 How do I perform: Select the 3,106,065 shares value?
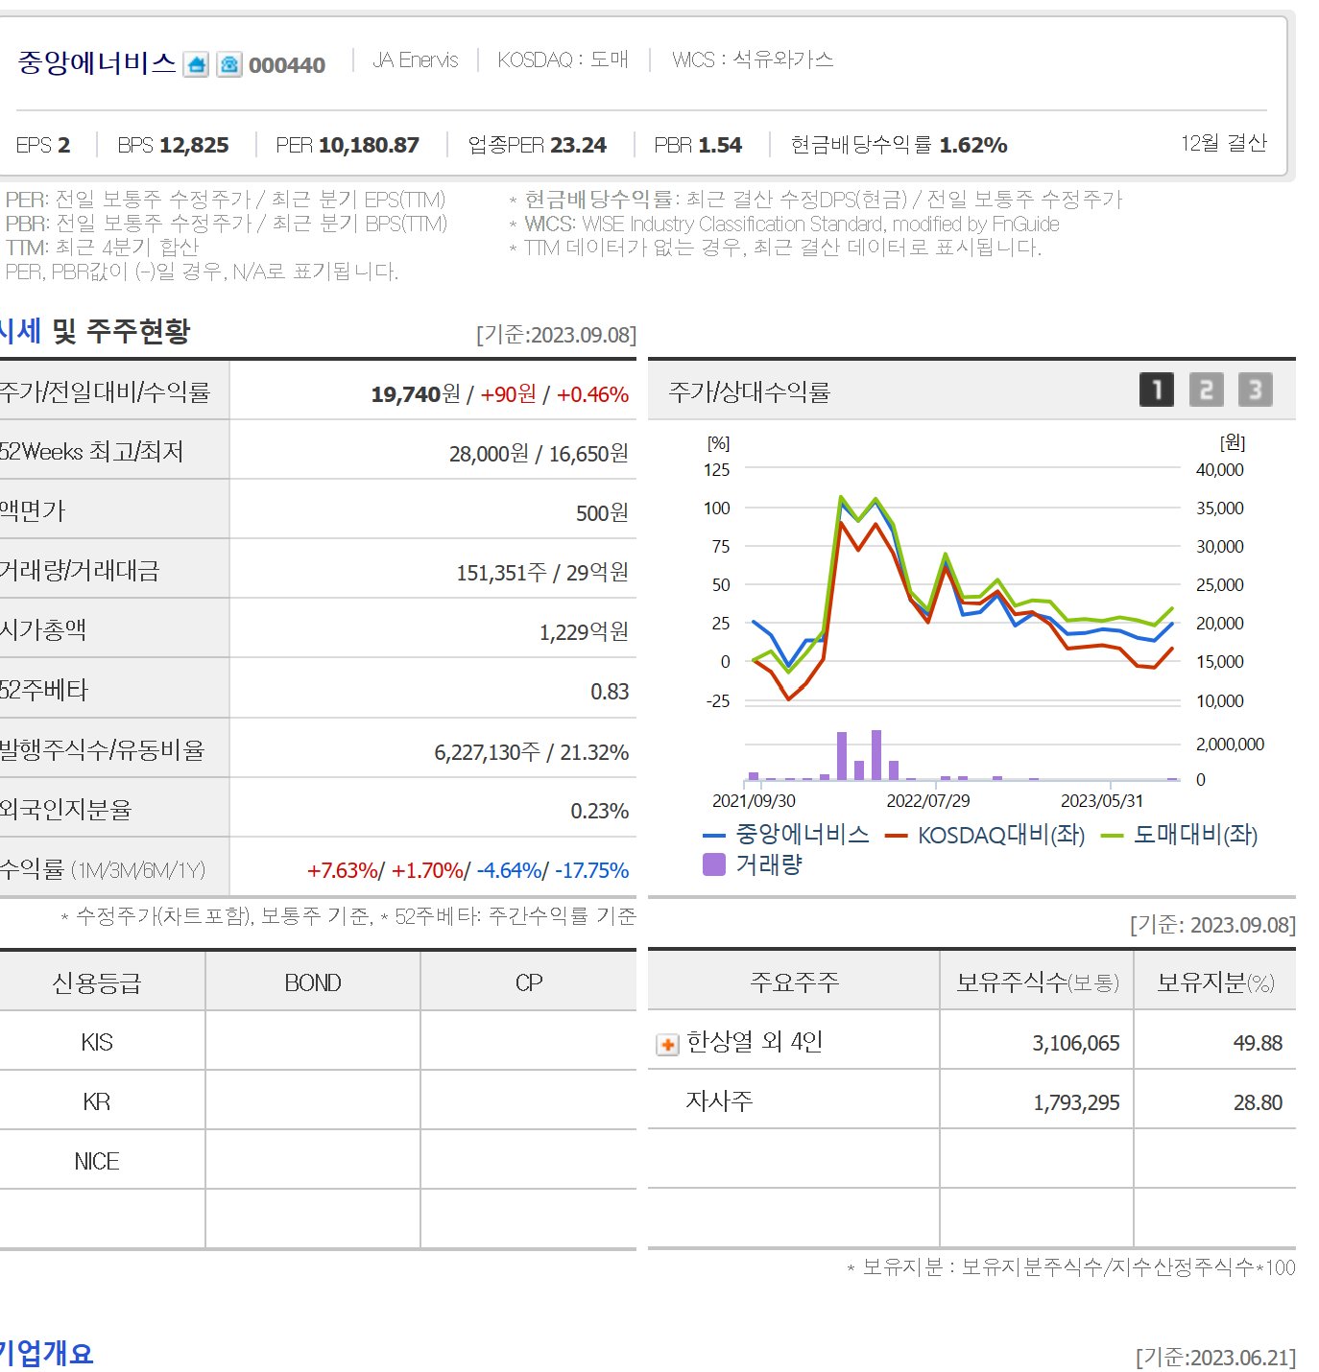[1076, 1043]
